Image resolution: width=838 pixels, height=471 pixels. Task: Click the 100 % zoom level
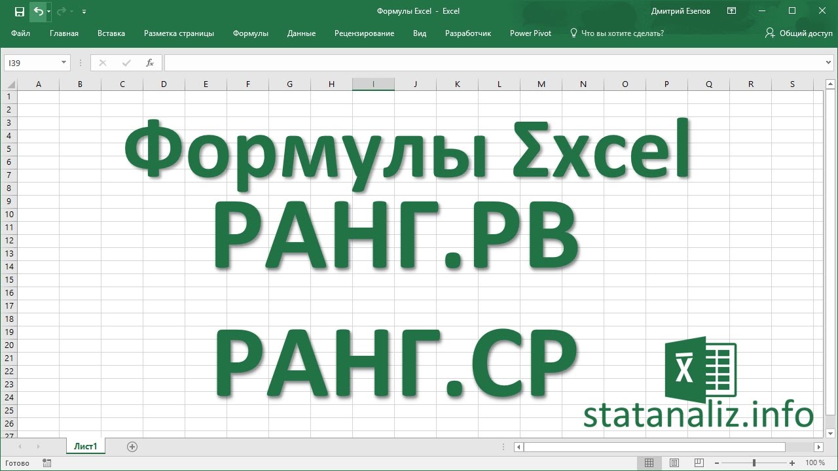point(815,463)
